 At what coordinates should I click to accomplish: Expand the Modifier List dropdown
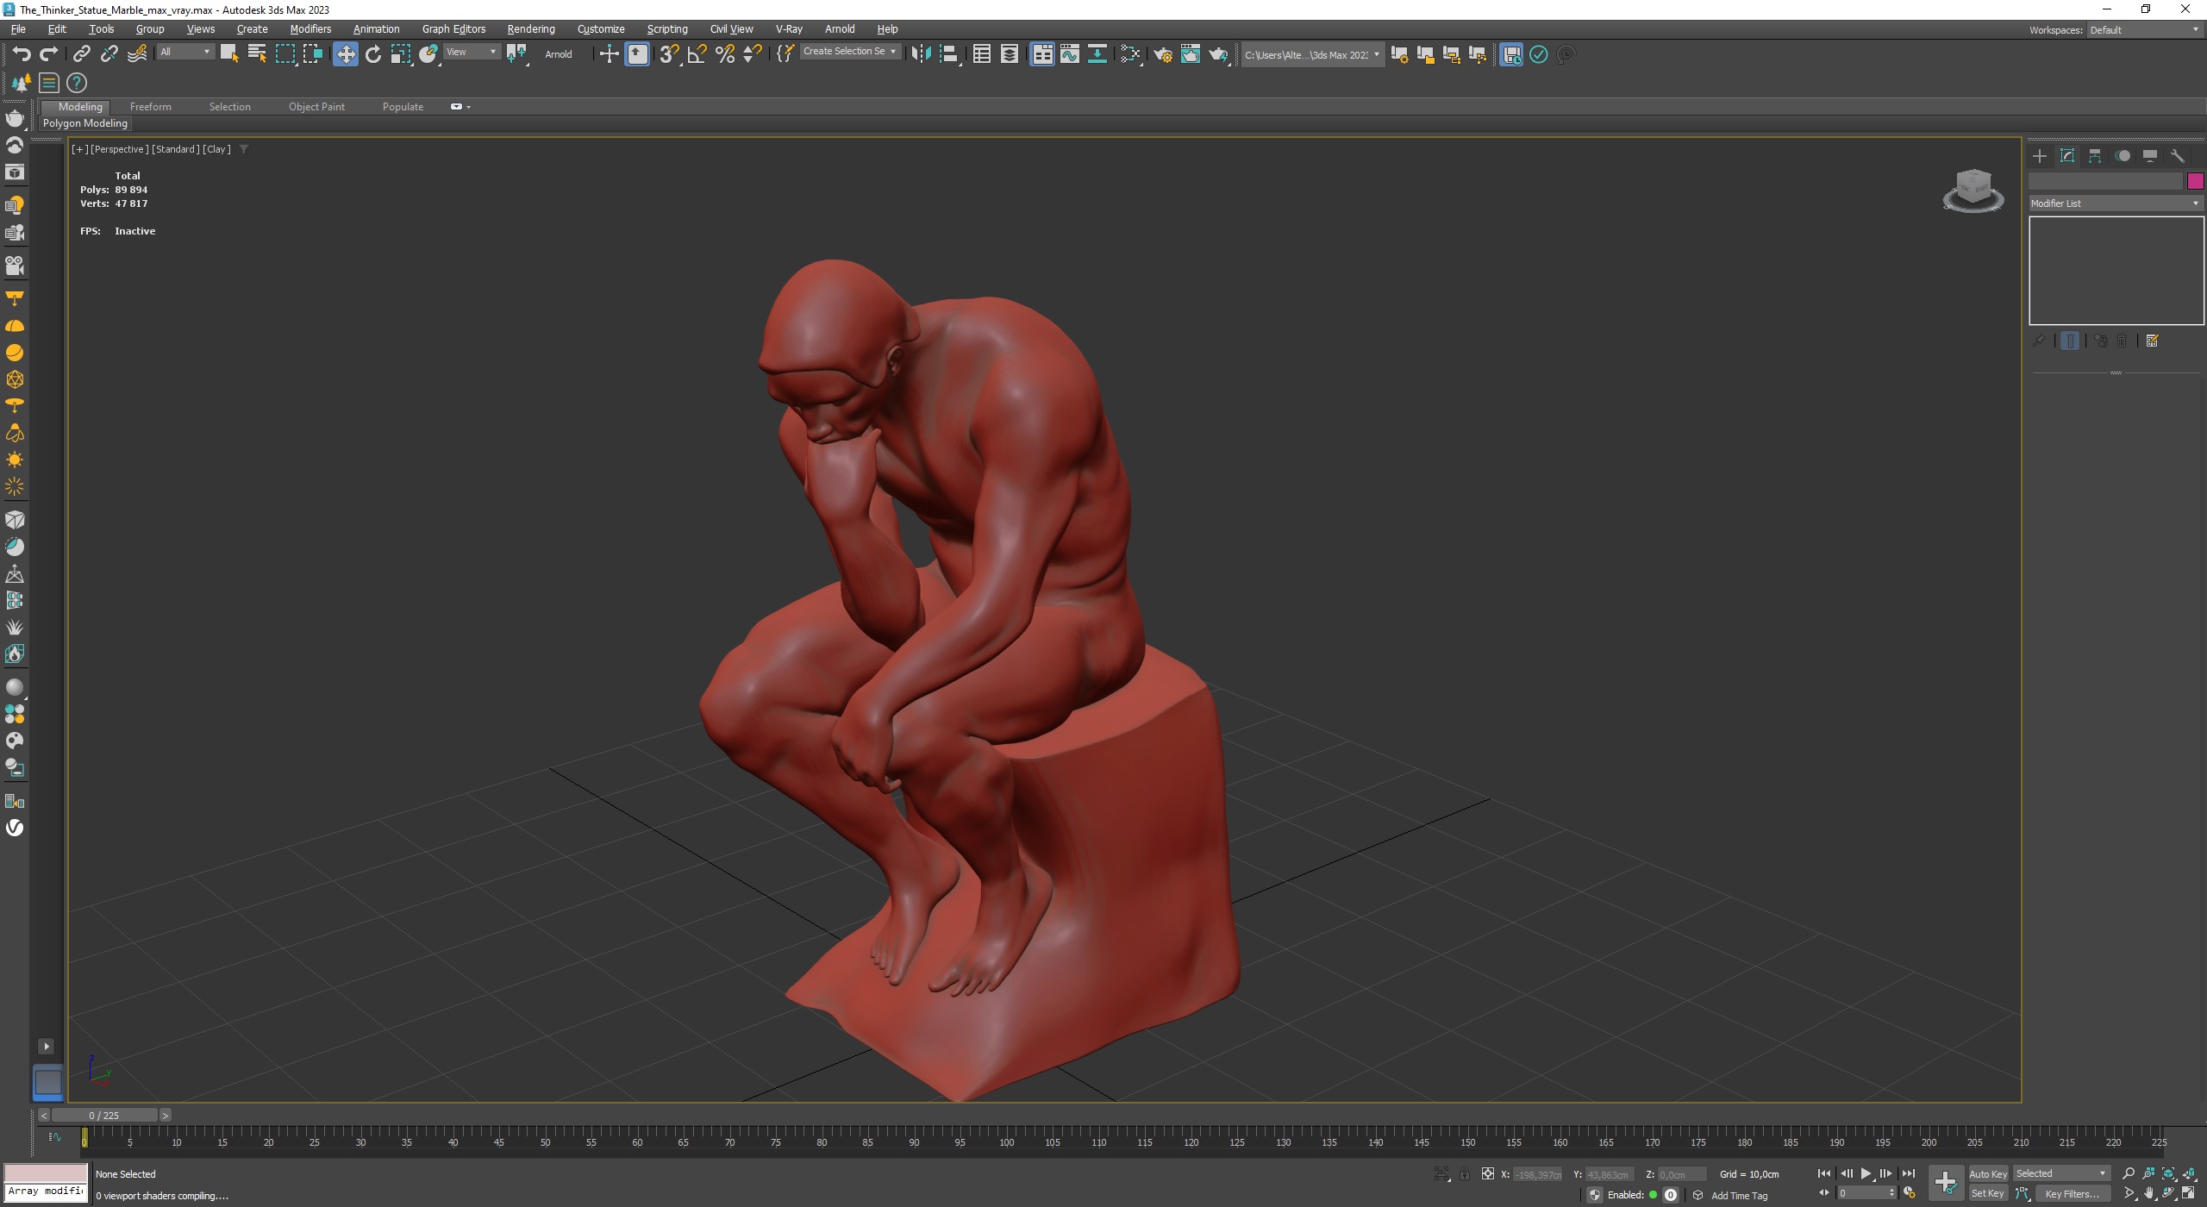click(x=2116, y=203)
